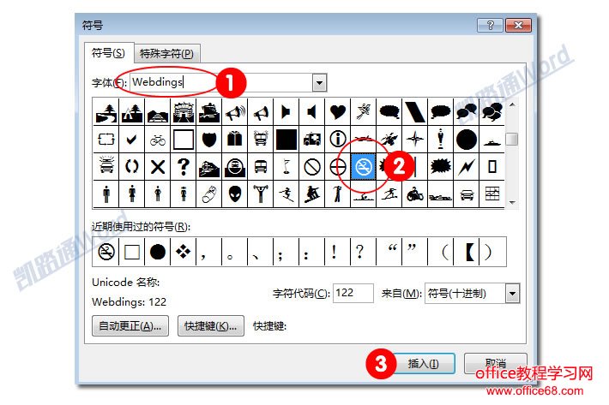Focus the Webdings font input field
Screen dimensions: 609x405
tap(220, 82)
